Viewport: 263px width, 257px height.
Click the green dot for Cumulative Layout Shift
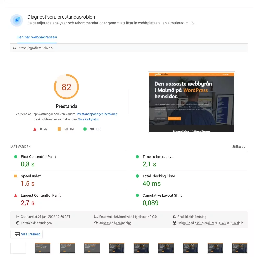137,195
